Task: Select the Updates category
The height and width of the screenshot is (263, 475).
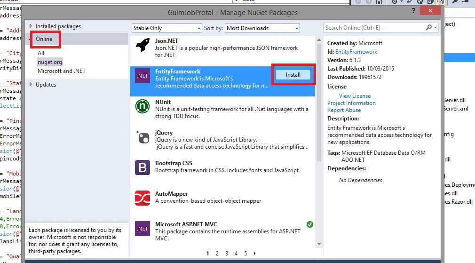Action: [x=46, y=85]
